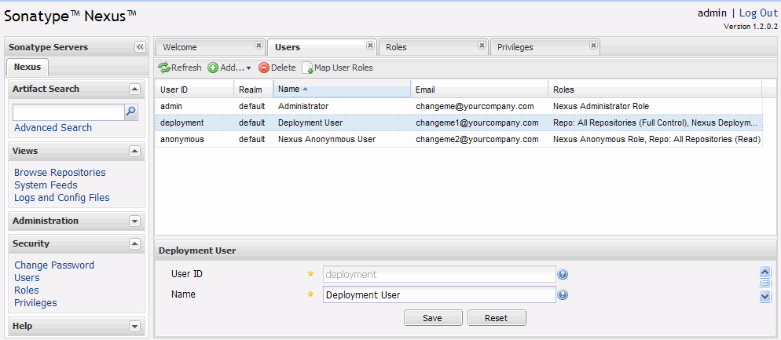Click the Log Out link
Viewport: 781px width, 340px height.
pyautogui.click(x=758, y=13)
